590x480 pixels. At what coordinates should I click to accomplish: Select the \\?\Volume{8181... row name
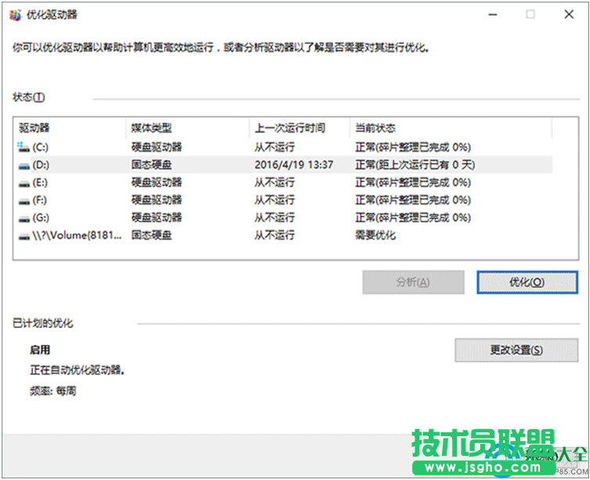coord(77,236)
